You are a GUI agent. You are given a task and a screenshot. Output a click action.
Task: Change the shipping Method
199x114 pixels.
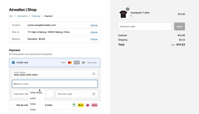(94, 39)
